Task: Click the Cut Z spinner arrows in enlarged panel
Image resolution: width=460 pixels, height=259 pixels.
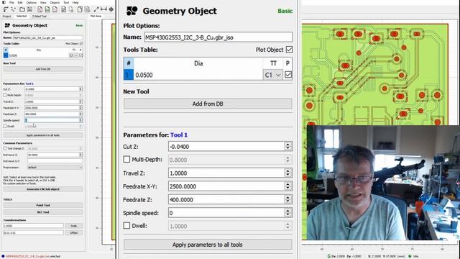Action: click(x=287, y=146)
